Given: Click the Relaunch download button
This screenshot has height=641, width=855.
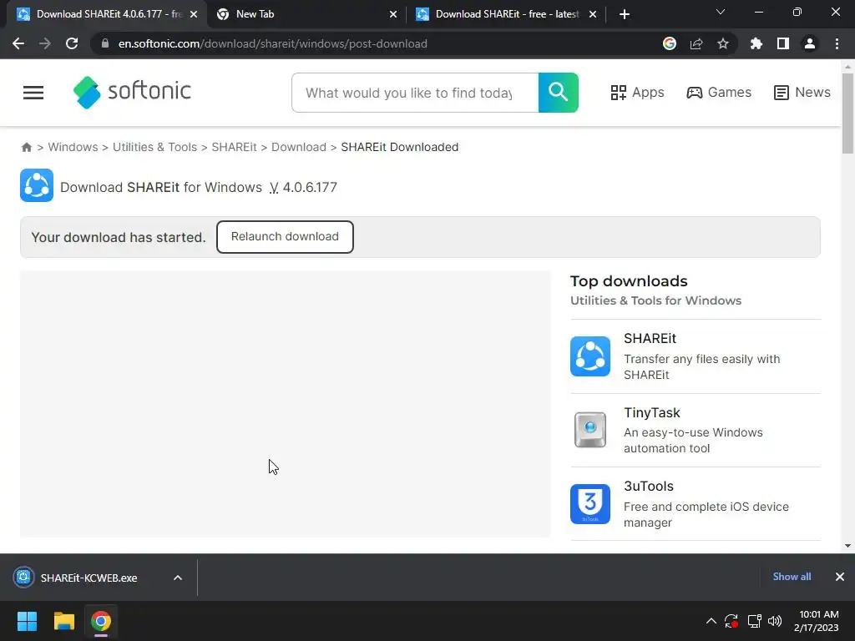Looking at the screenshot, I should (285, 236).
